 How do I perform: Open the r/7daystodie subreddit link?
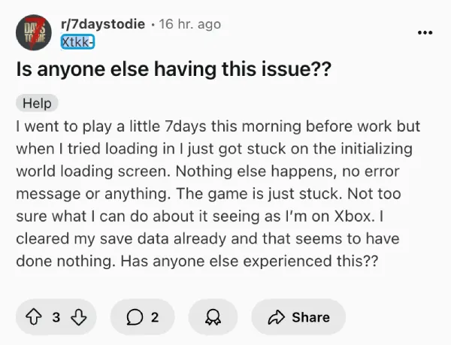pyautogui.click(x=103, y=24)
